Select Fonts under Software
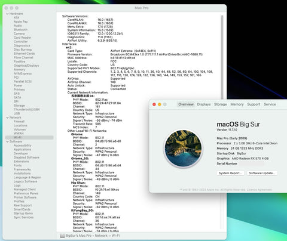 pos(17,165)
